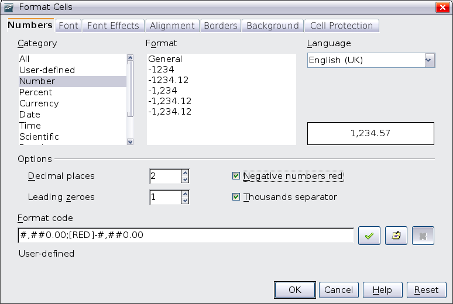Increase Leading zeroes with up arrow

click(x=185, y=194)
